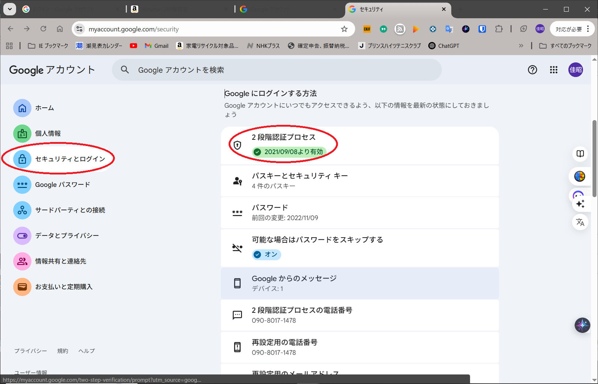The height and width of the screenshot is (384, 598).
Task: Click the RSS feed extension icon
Action: [x=400, y=29]
